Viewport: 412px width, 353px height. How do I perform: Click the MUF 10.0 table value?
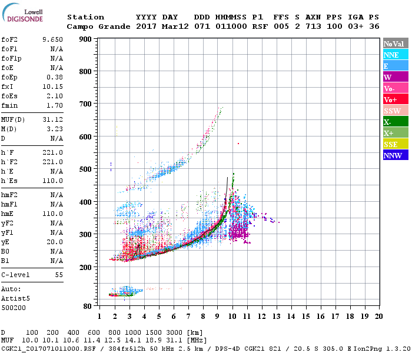(x=30, y=341)
